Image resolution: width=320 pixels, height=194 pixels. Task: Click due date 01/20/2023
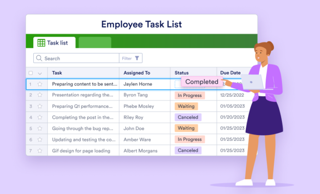tap(232, 117)
